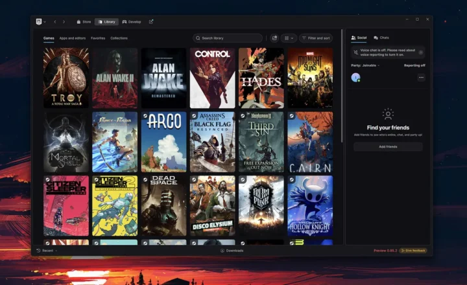
Task: Select the Midnight Suns game tile
Action: coord(310,78)
